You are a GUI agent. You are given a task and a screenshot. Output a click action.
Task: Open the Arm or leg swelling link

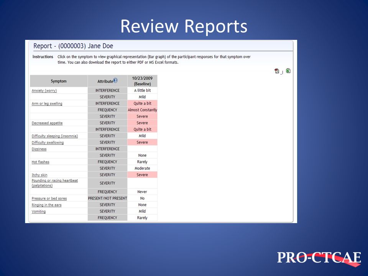(47, 103)
